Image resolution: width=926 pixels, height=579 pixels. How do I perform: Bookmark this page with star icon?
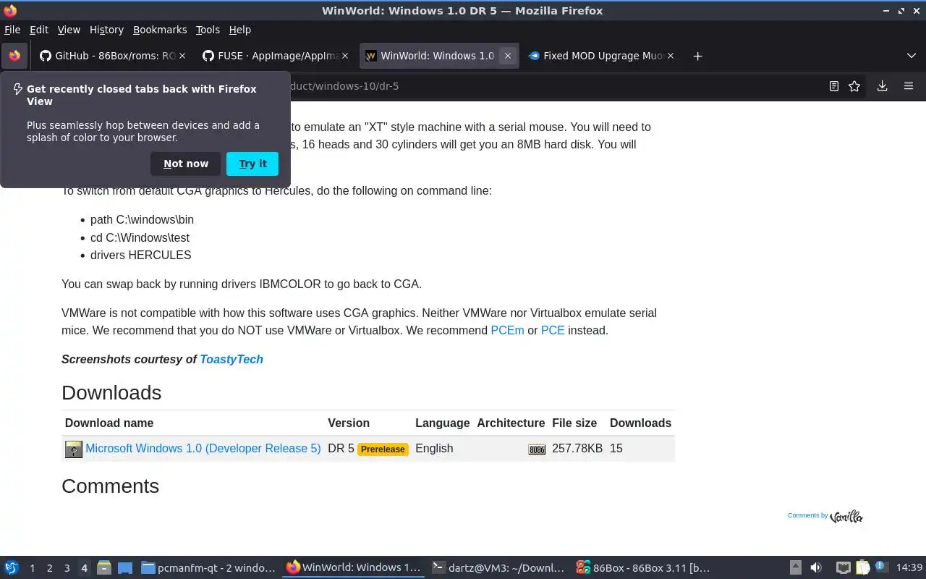(x=854, y=86)
